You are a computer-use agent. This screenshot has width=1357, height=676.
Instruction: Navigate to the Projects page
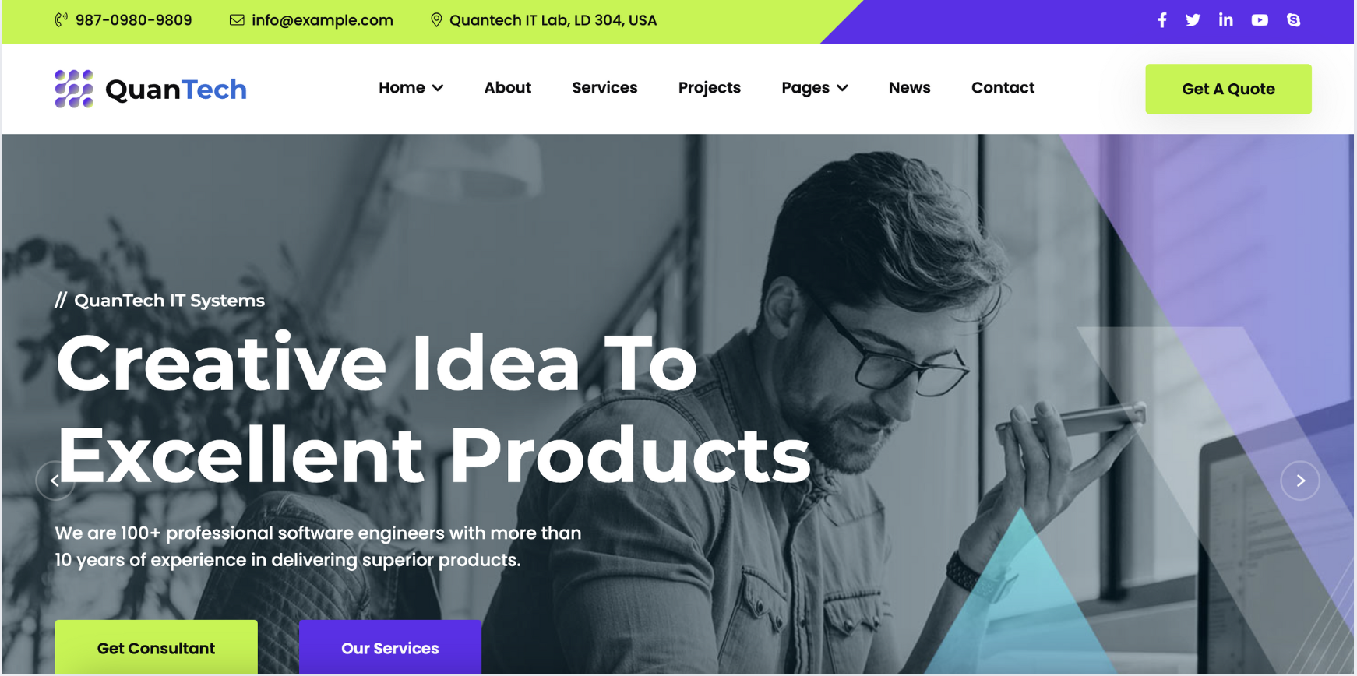coord(709,88)
